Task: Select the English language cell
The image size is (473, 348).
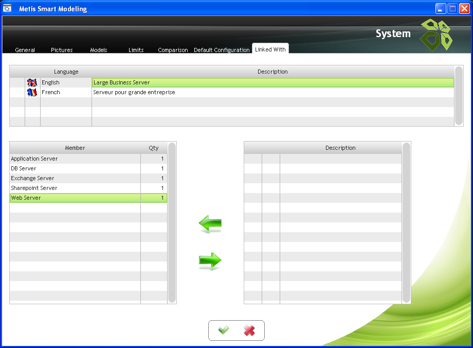Action: pyautogui.click(x=66, y=82)
